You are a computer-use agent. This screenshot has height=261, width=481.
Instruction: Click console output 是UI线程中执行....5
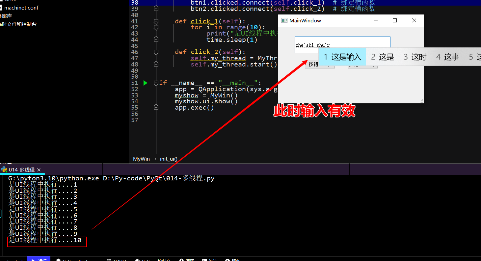tap(43, 209)
